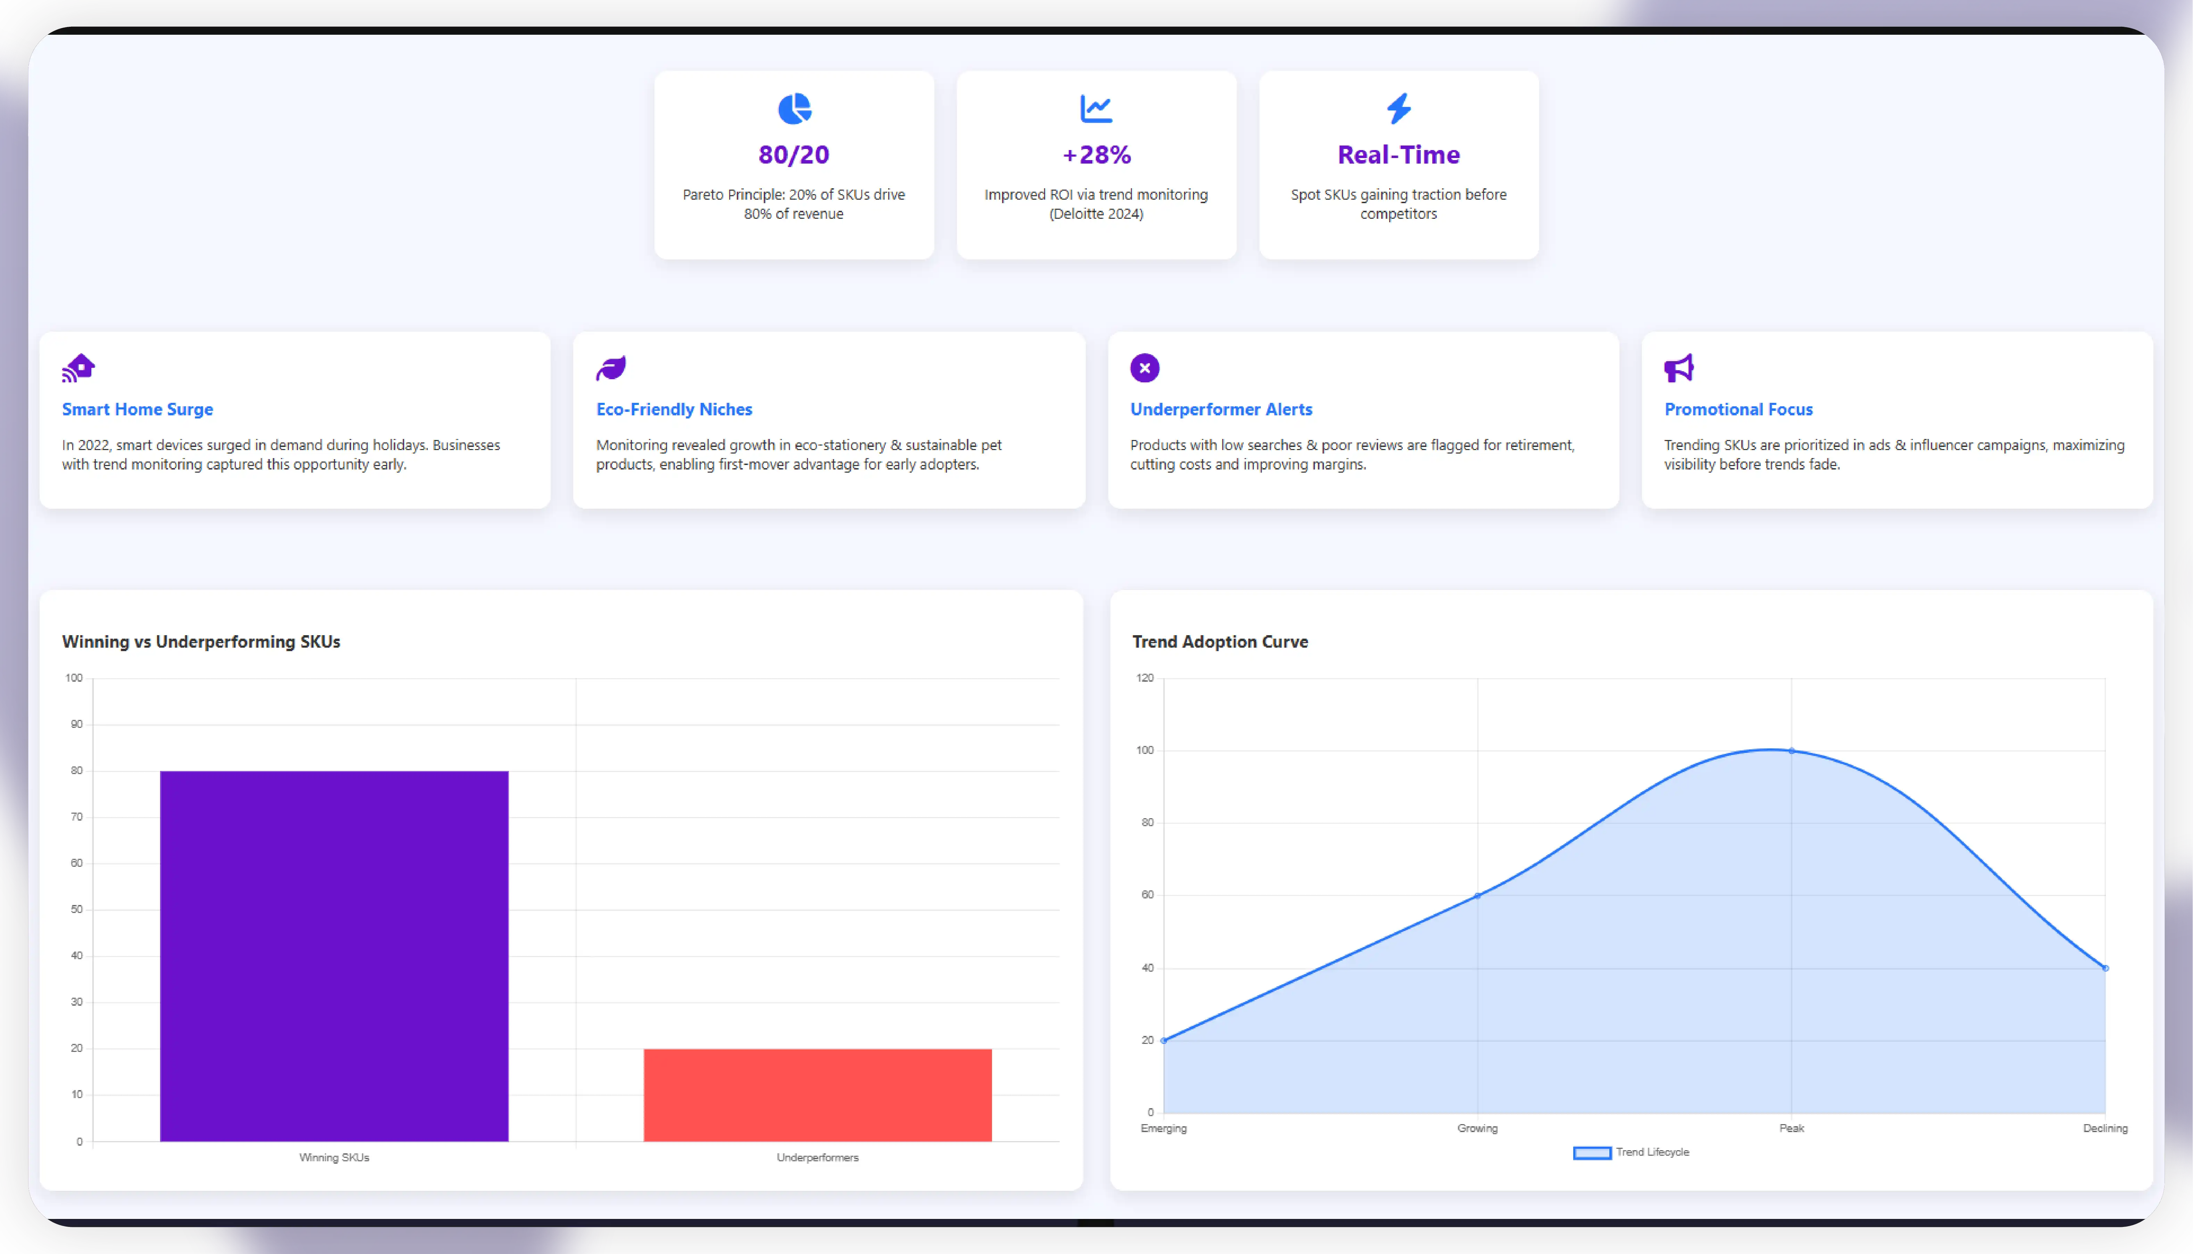Click the line chart icon above +28%

[x=1096, y=108]
